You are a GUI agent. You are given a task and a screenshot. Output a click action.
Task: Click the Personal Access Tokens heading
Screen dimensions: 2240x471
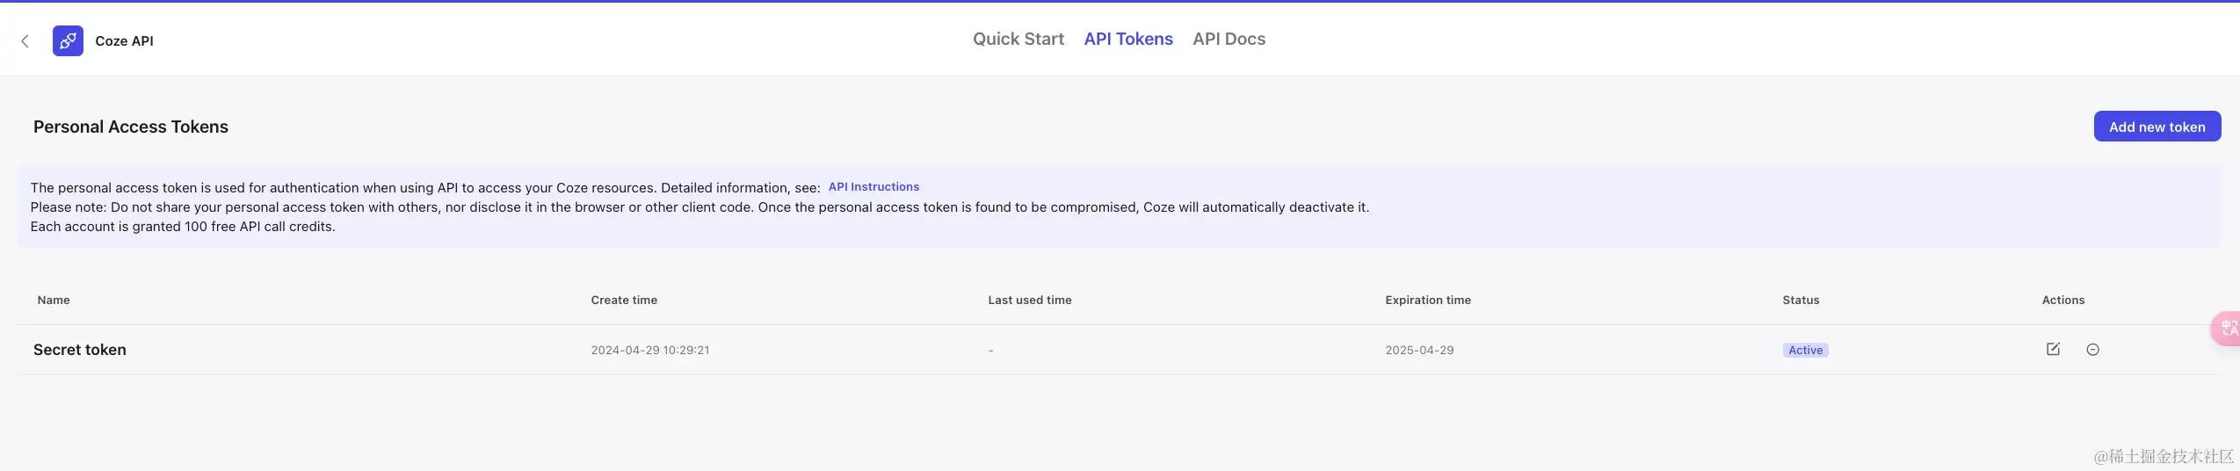click(131, 127)
